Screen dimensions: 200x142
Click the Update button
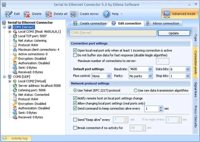point(174,33)
